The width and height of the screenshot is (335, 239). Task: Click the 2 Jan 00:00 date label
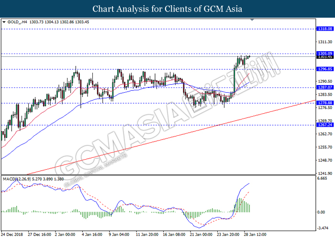click(65, 235)
